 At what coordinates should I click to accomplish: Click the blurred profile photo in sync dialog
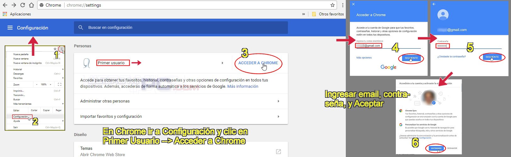(429, 97)
